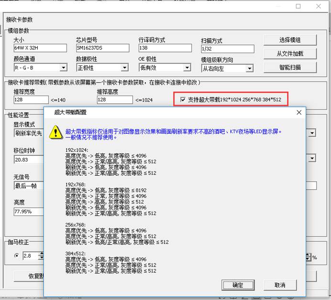Open the OE 极性 dropdown
The image size is (331, 300).
pyautogui.click(x=188, y=68)
